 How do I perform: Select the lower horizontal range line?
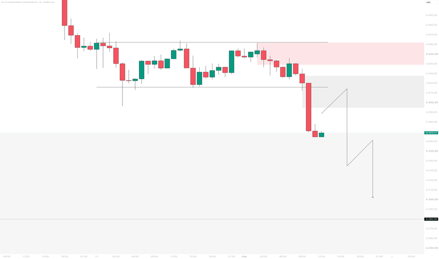pyautogui.click(x=212, y=87)
